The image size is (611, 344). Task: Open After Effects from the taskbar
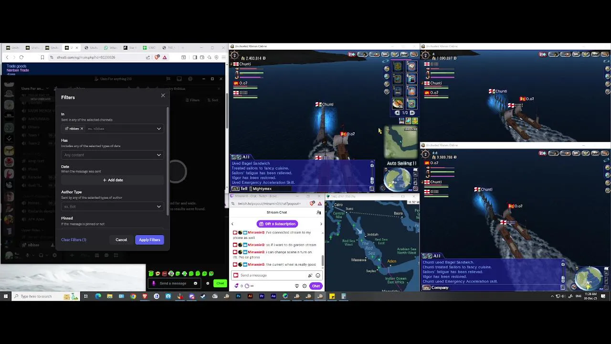click(x=274, y=296)
